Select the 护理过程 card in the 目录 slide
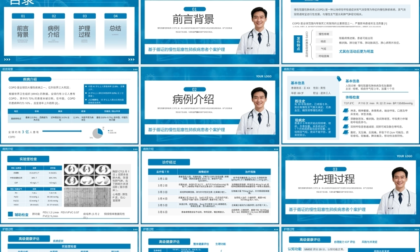The height and width of the screenshot is (252, 420). (85, 34)
